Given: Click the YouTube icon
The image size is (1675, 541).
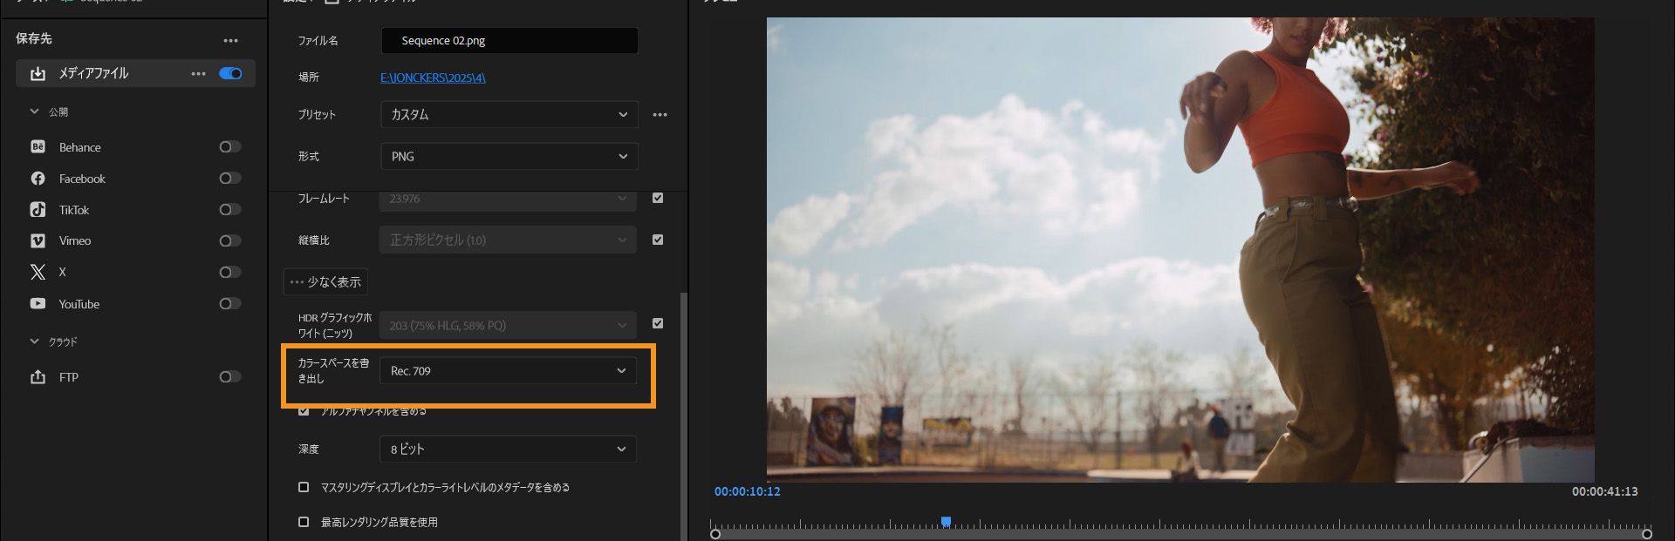Looking at the screenshot, I should [x=38, y=304].
